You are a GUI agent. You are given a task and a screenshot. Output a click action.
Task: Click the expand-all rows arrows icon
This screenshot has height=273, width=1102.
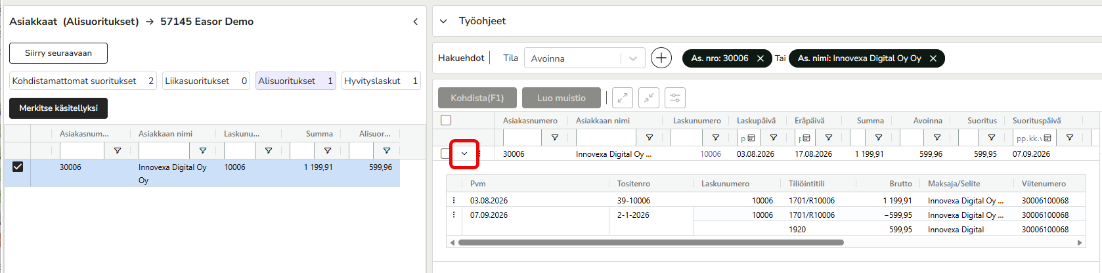pos(623,98)
